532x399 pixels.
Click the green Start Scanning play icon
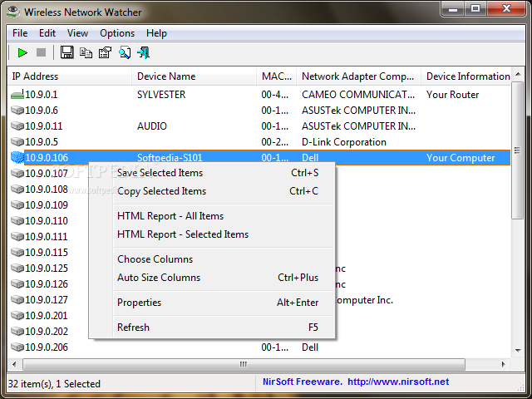(22, 53)
